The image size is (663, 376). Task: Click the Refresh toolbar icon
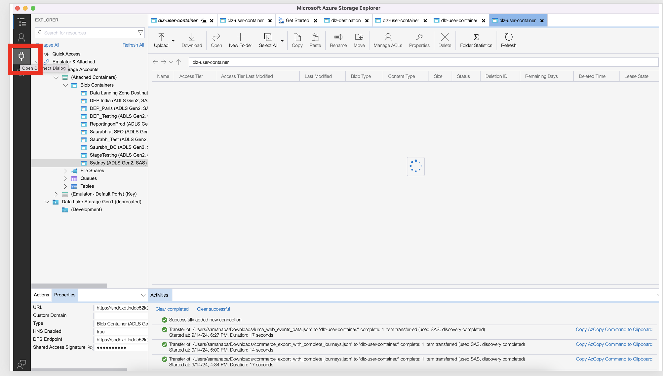[508, 37]
